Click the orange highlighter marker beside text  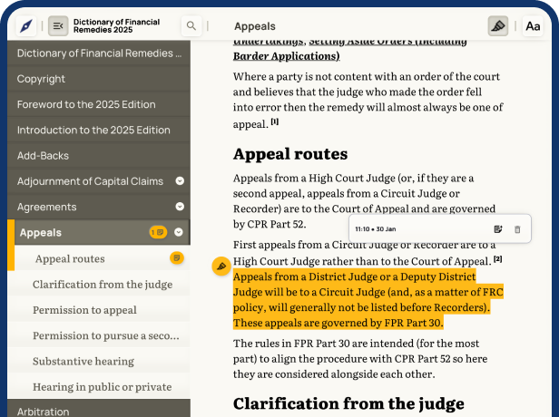click(221, 266)
